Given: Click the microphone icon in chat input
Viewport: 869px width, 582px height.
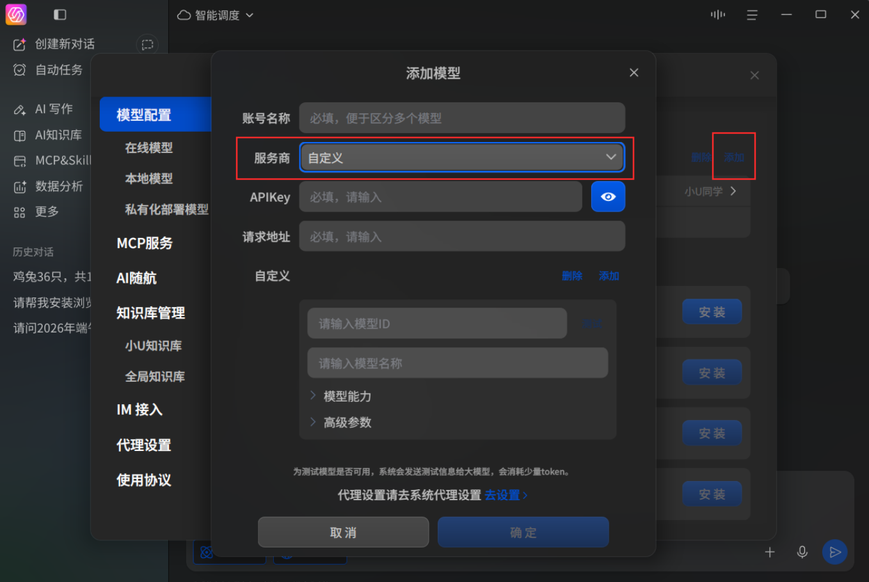Looking at the screenshot, I should point(802,552).
